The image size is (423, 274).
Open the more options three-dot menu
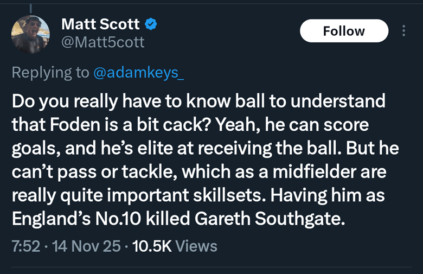(403, 31)
